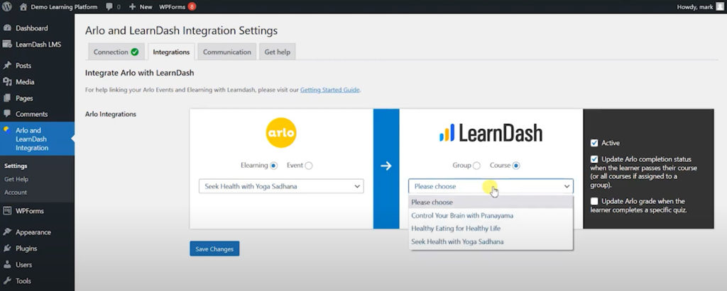This screenshot has height=291, width=727.
Task: Select the Event radio button
Action: [x=309, y=166]
